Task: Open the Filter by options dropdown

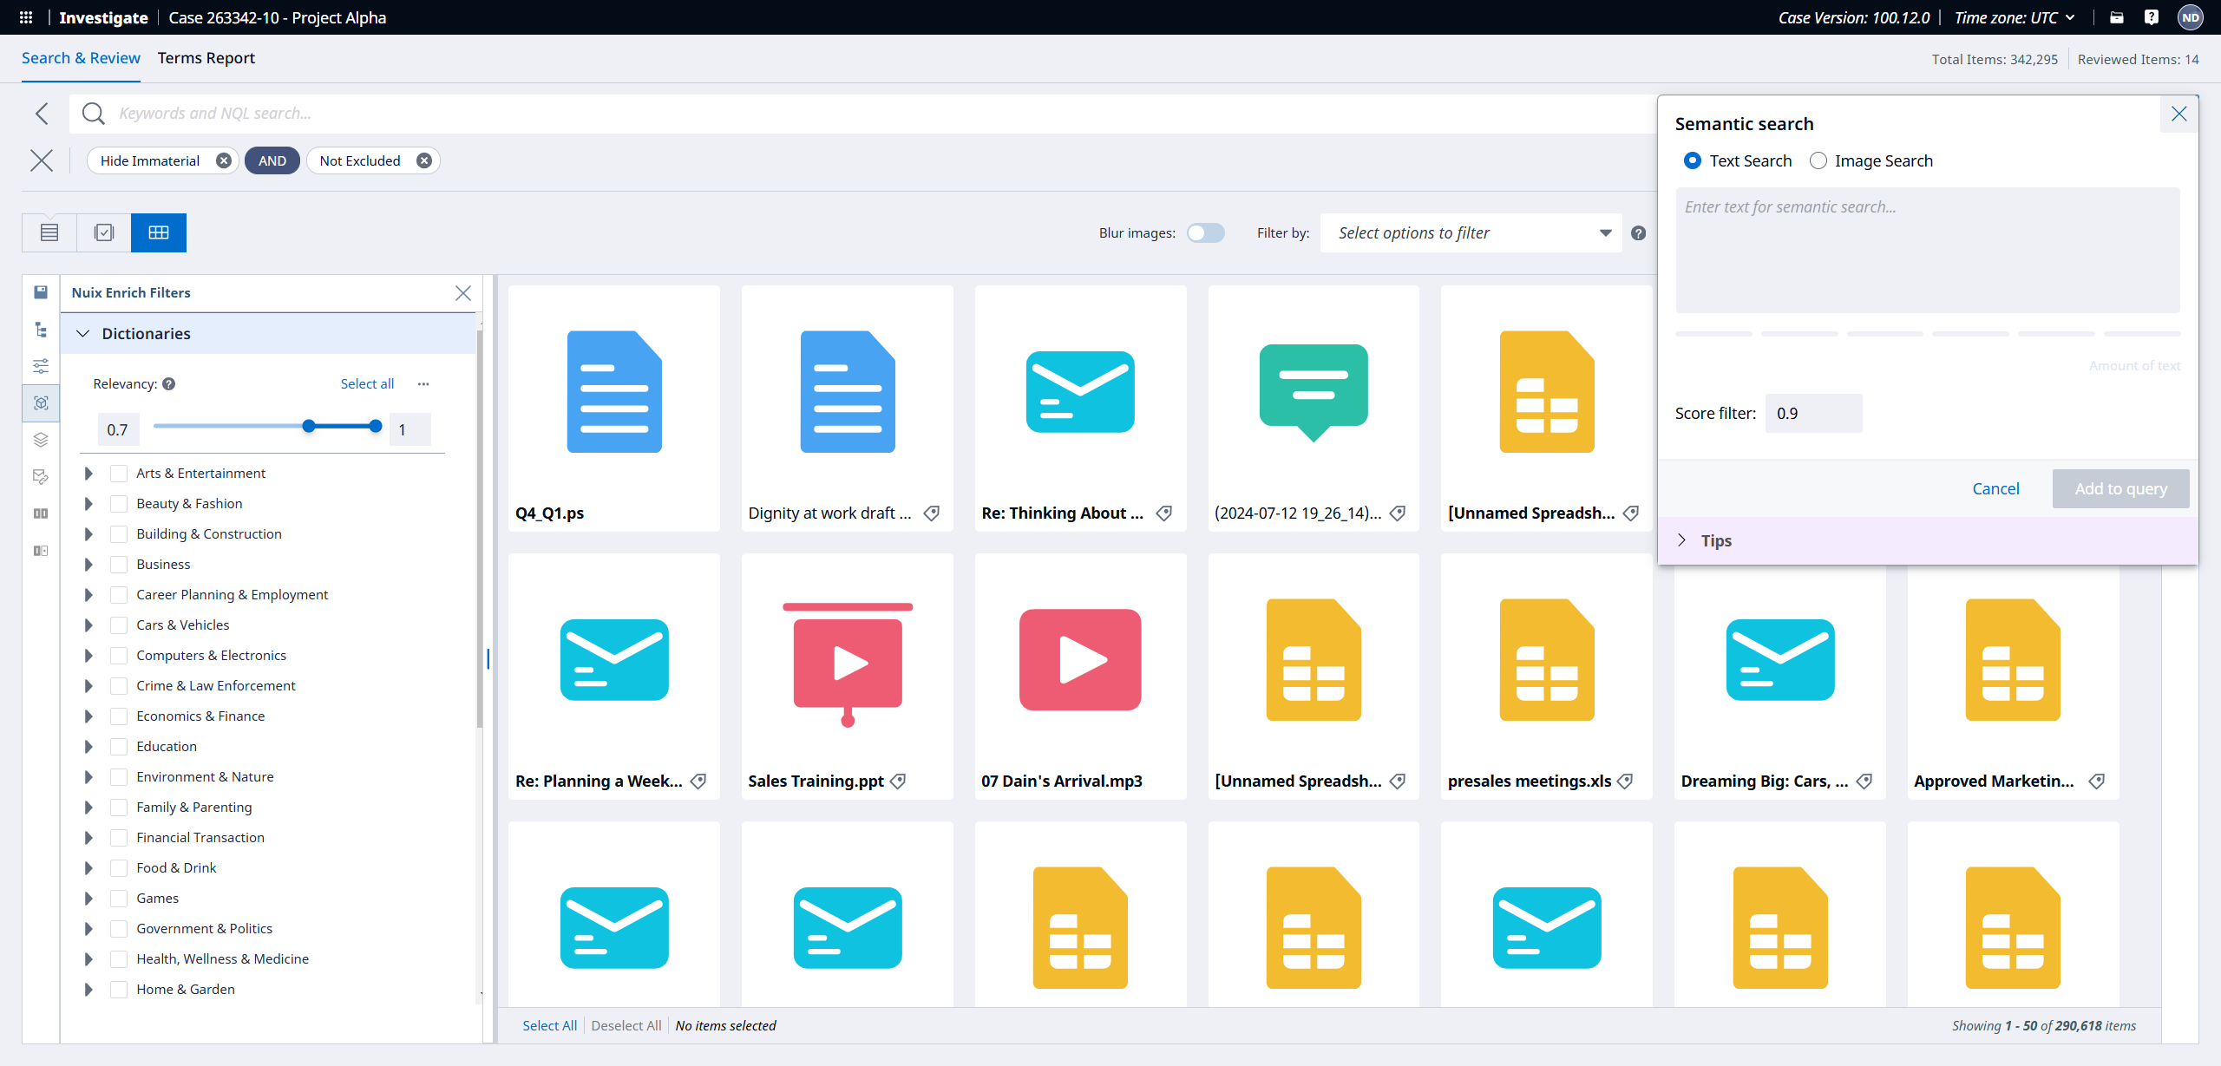Action: [1471, 232]
